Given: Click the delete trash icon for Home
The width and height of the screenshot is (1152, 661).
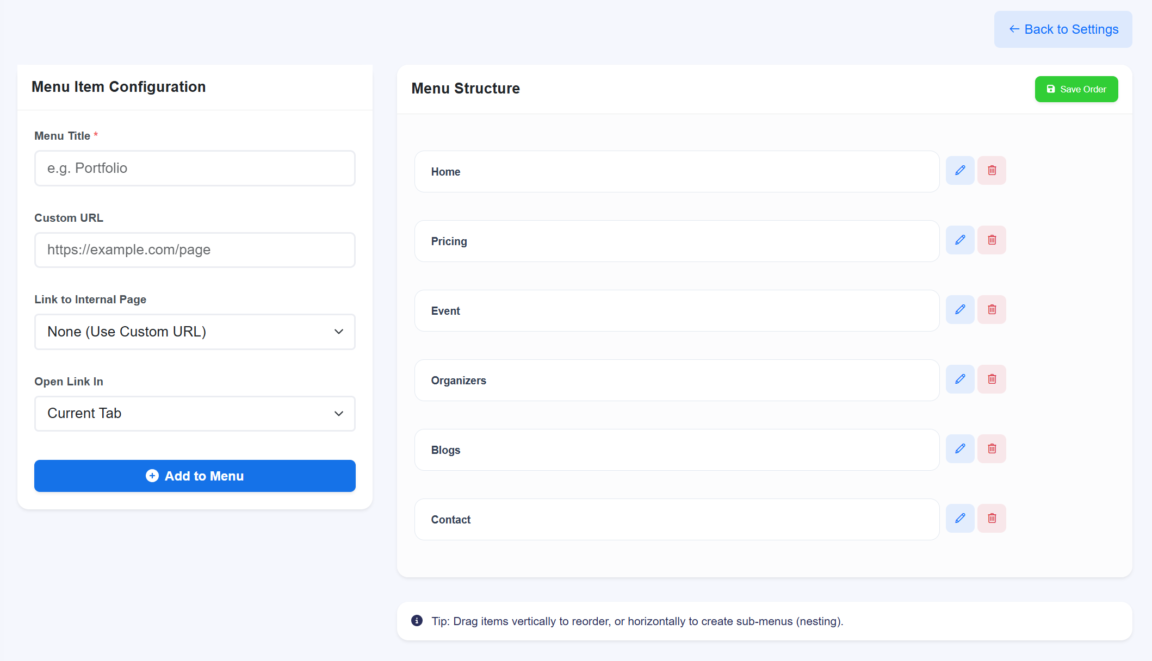Looking at the screenshot, I should pos(992,170).
